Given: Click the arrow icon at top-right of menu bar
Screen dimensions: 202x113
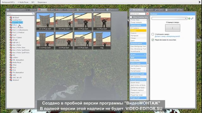Looking at the screenshot, I should coord(200,2).
